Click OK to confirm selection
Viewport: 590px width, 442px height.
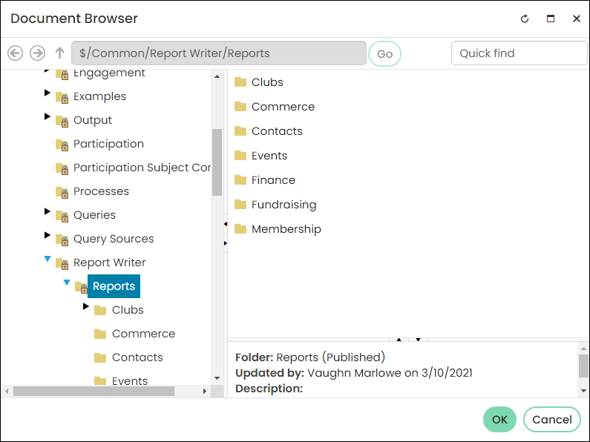pos(499,420)
